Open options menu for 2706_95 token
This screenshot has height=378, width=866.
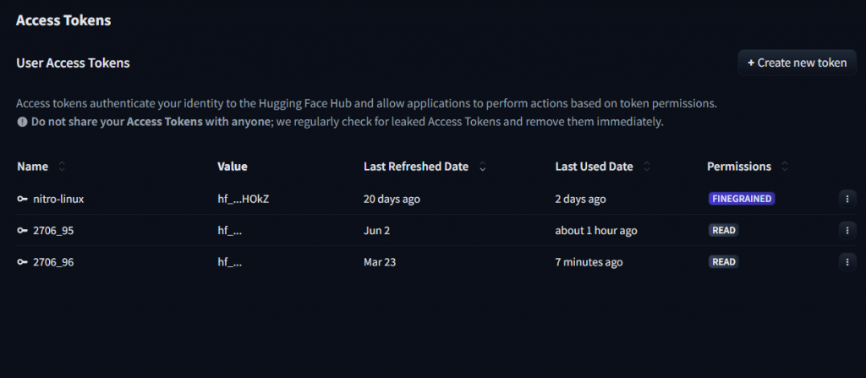click(x=847, y=230)
